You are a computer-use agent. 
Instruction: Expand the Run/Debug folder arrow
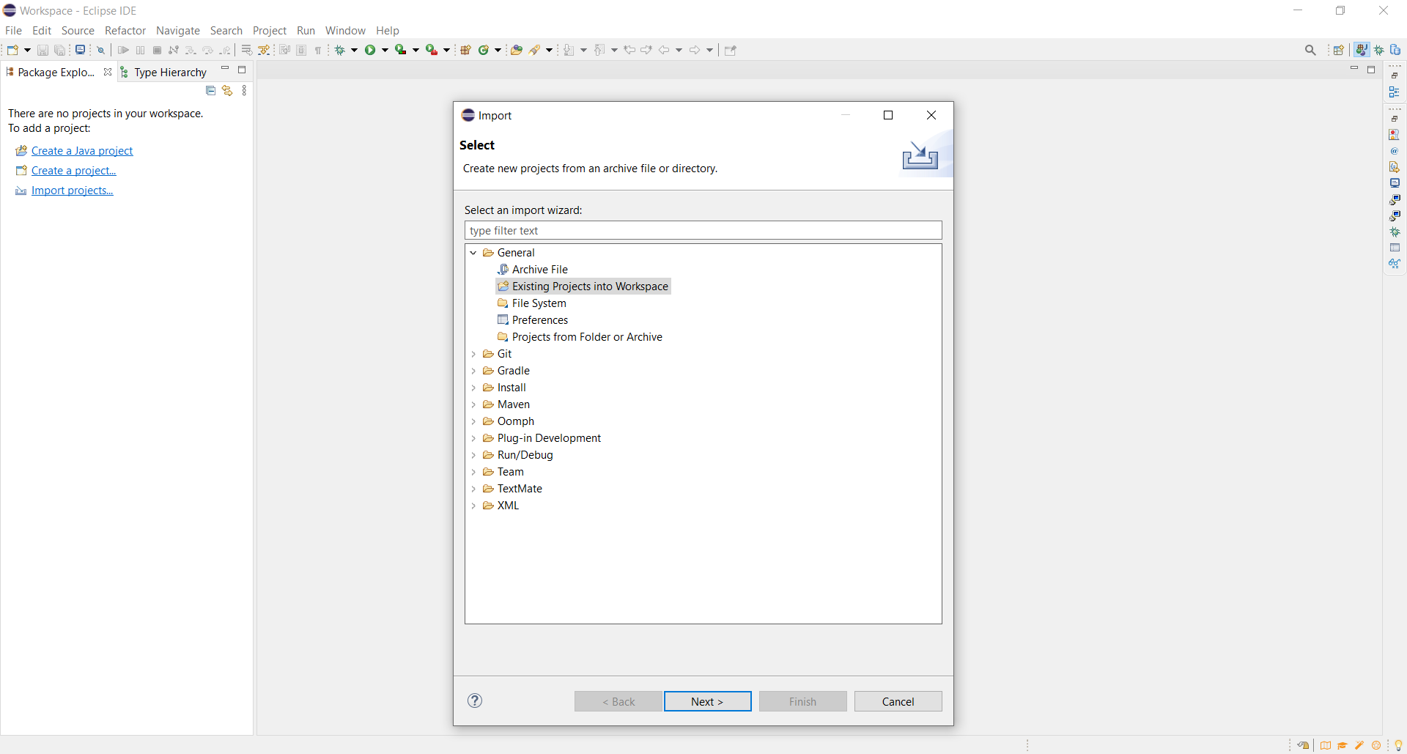pos(473,455)
